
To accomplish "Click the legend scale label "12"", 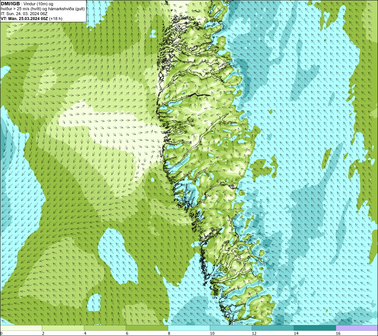I will [x=254, y=333].
